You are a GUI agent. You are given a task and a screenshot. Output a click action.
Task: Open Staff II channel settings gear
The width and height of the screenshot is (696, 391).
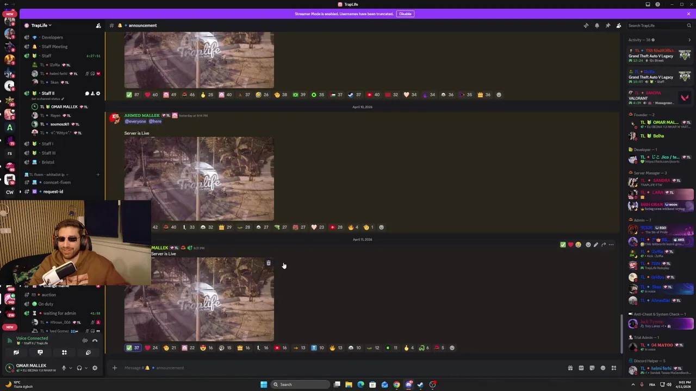98,93
